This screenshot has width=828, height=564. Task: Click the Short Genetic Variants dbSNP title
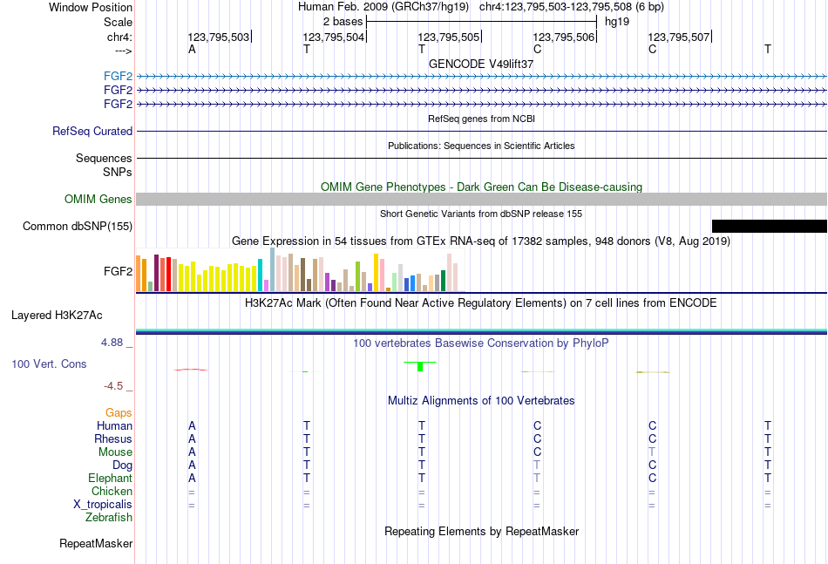click(x=481, y=214)
